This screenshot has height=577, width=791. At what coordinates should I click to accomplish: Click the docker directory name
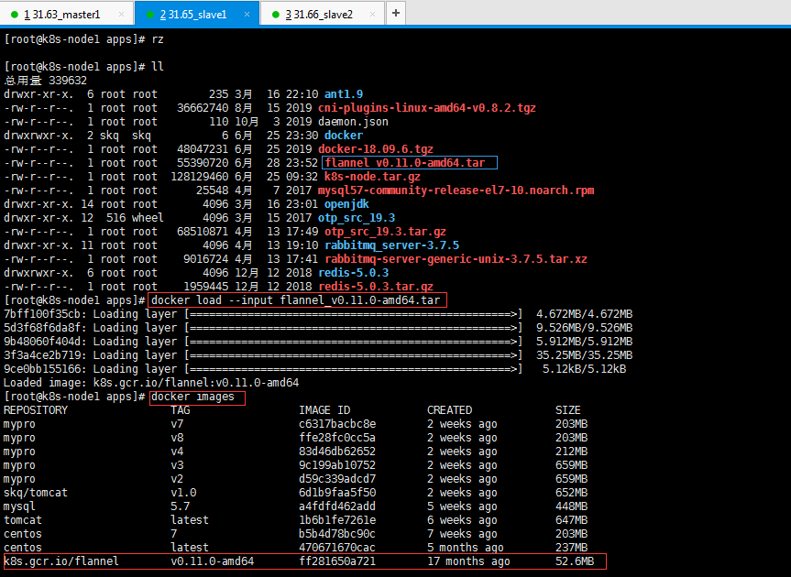click(344, 135)
